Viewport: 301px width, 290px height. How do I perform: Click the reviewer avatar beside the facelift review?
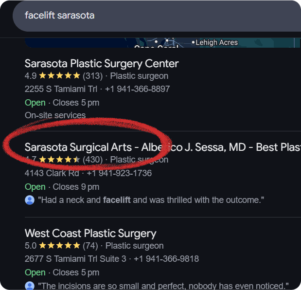point(30,200)
